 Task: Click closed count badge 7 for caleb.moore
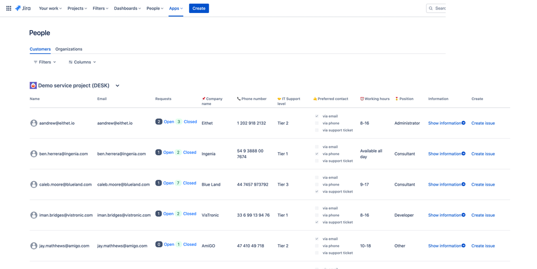pyautogui.click(x=178, y=183)
